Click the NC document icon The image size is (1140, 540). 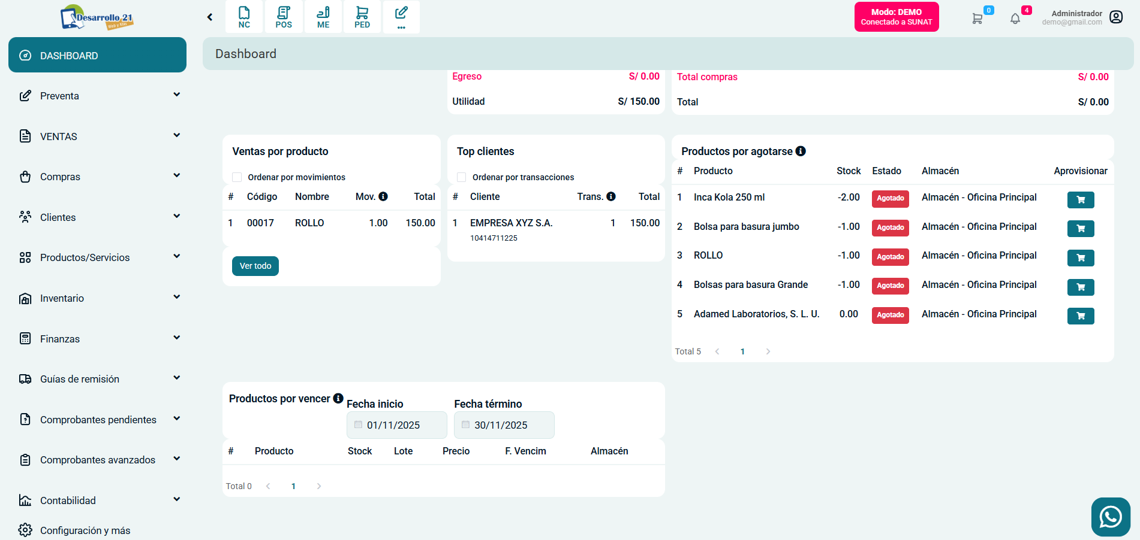[244, 17]
